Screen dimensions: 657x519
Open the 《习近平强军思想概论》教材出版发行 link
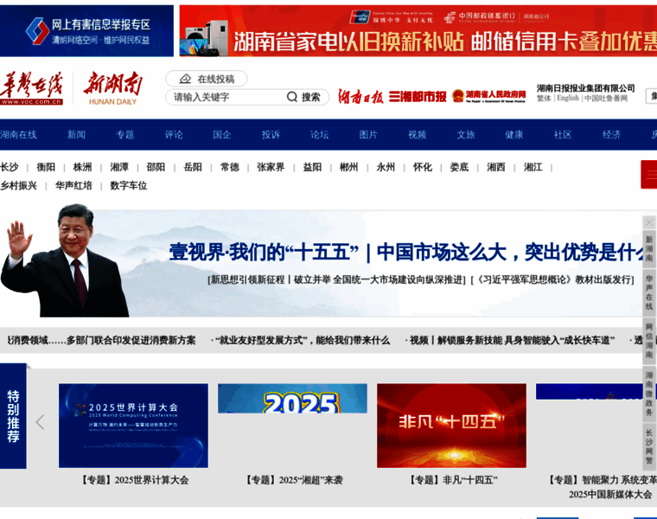coord(553,279)
